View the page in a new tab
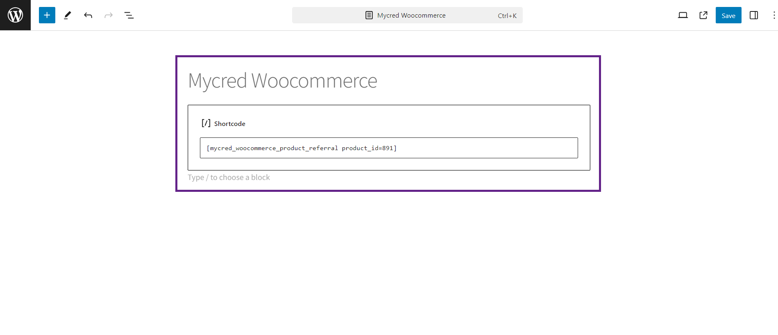This screenshot has width=778, height=335. (703, 15)
